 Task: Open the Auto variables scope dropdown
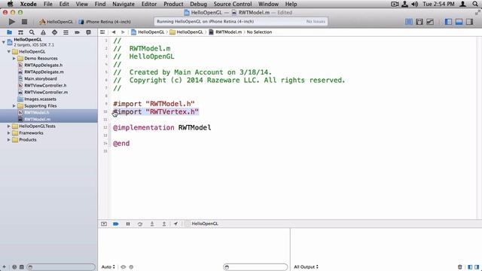click(108, 266)
